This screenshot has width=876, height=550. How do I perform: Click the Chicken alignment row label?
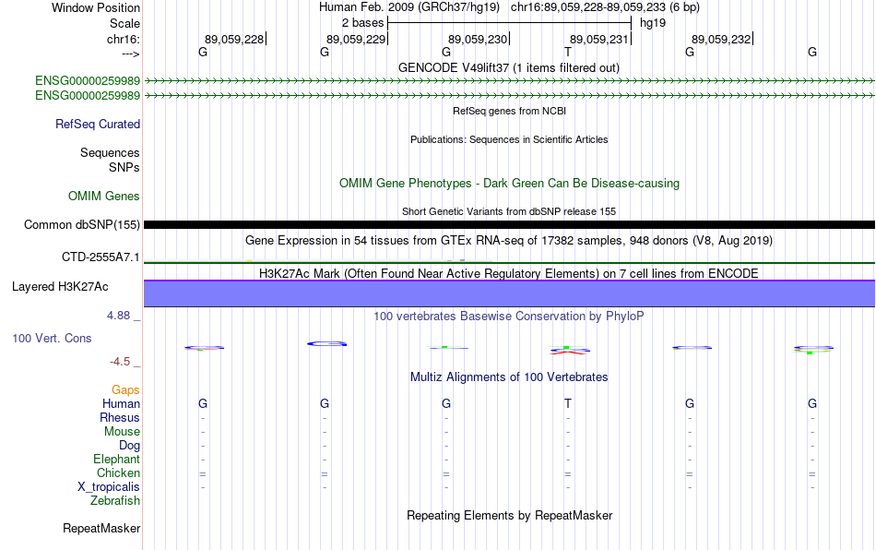(x=118, y=472)
